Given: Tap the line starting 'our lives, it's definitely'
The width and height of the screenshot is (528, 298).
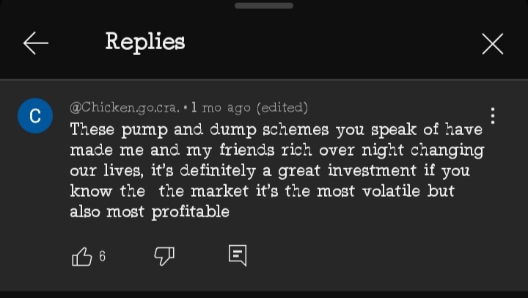Looking at the screenshot, I should [x=269, y=171].
